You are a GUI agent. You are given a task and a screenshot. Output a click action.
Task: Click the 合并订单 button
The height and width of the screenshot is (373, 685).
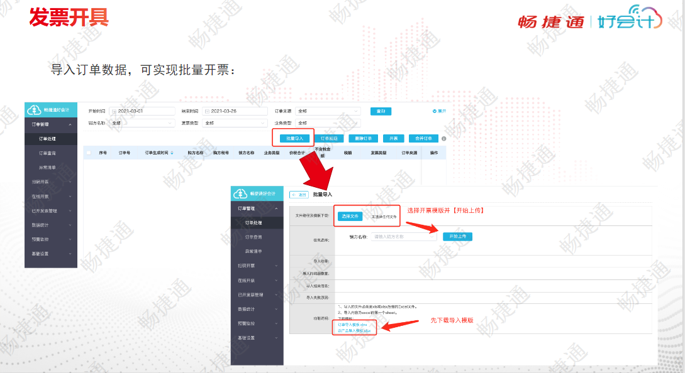423,138
